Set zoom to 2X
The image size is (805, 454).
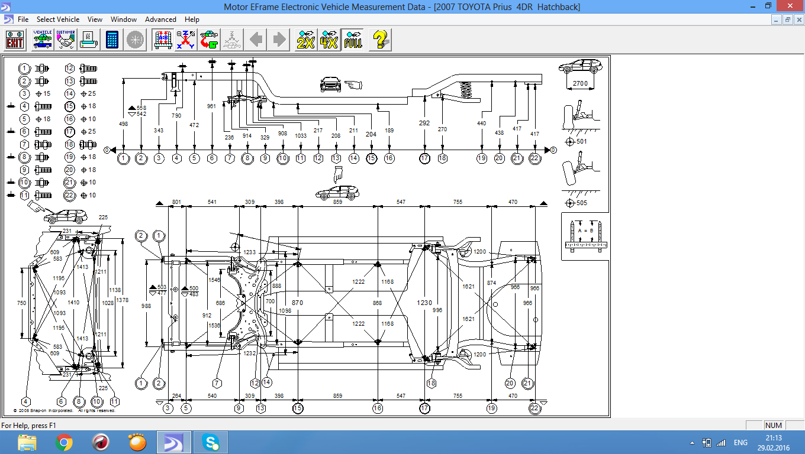point(306,40)
